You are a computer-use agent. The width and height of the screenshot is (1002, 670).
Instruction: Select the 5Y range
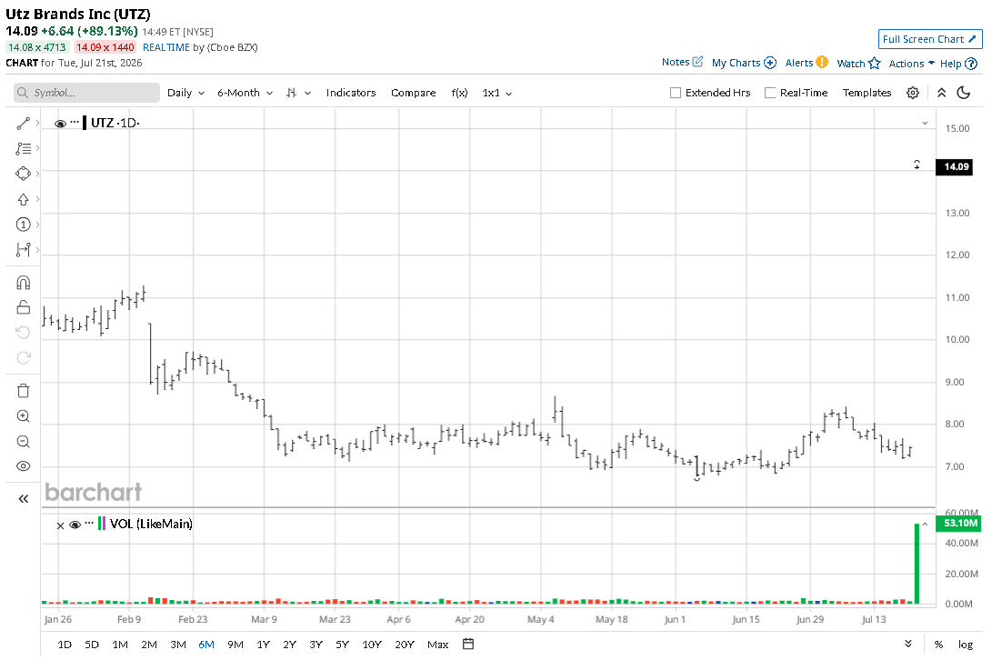[x=343, y=645]
